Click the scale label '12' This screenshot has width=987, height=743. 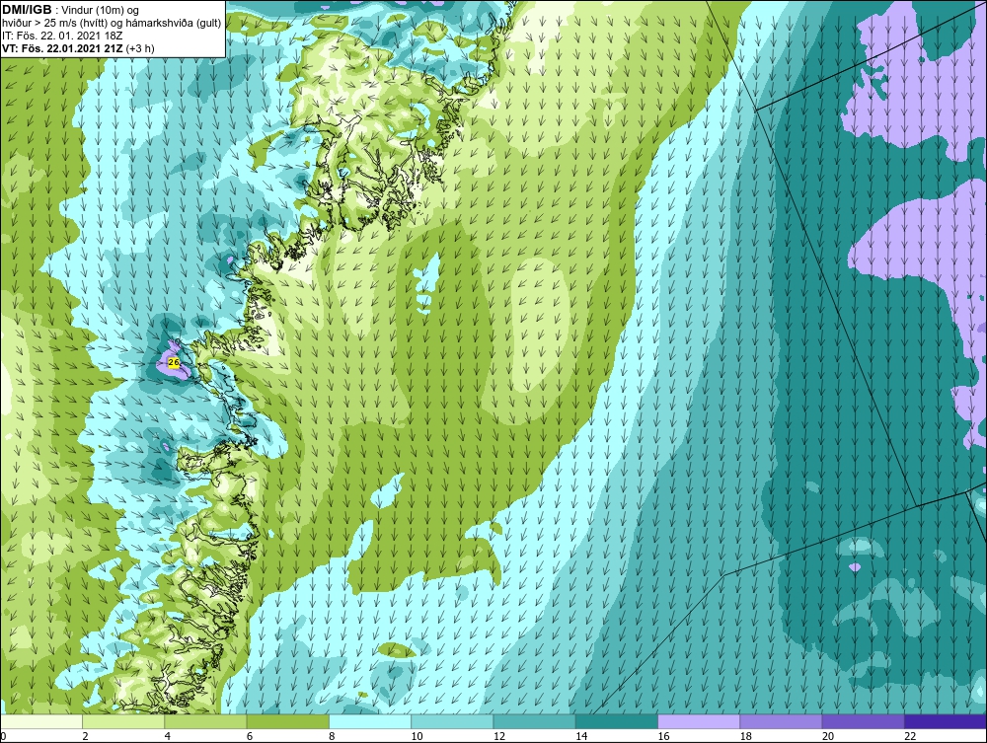click(x=499, y=736)
